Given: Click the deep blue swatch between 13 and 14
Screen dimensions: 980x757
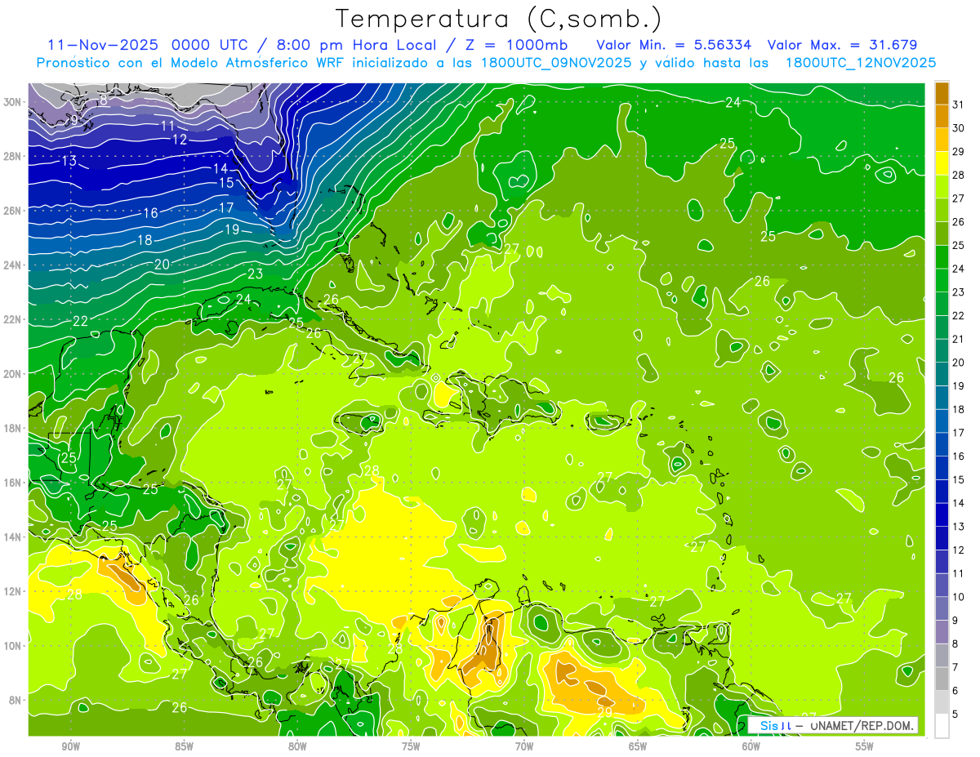Looking at the screenshot, I should (942, 514).
